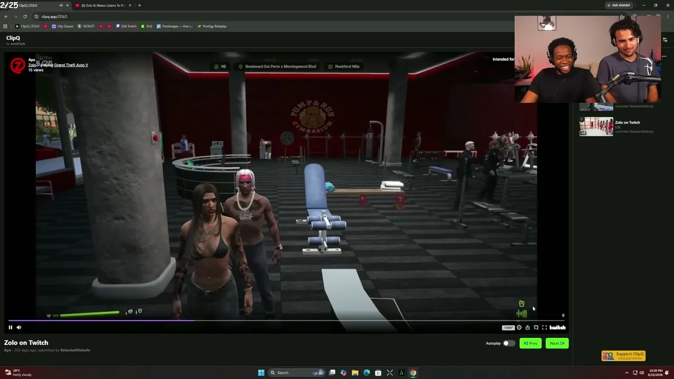Open the 1080P quality selector
This screenshot has width=674, height=379.
click(x=508, y=327)
